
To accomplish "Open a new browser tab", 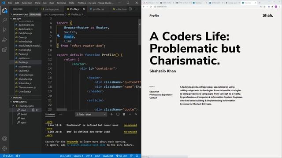I will point(260,3).
